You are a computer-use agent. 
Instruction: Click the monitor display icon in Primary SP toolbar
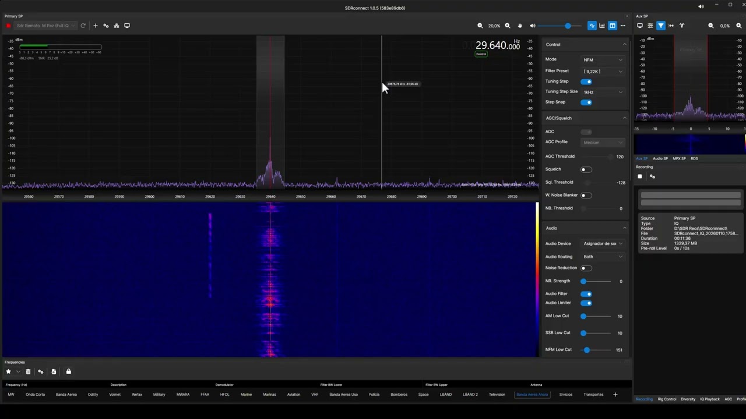pyautogui.click(x=127, y=26)
